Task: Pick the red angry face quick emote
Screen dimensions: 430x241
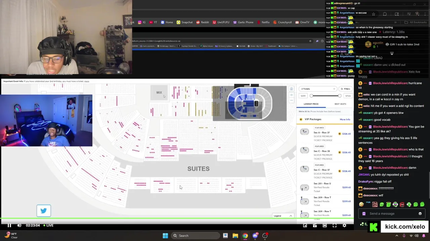Action: 402,205
